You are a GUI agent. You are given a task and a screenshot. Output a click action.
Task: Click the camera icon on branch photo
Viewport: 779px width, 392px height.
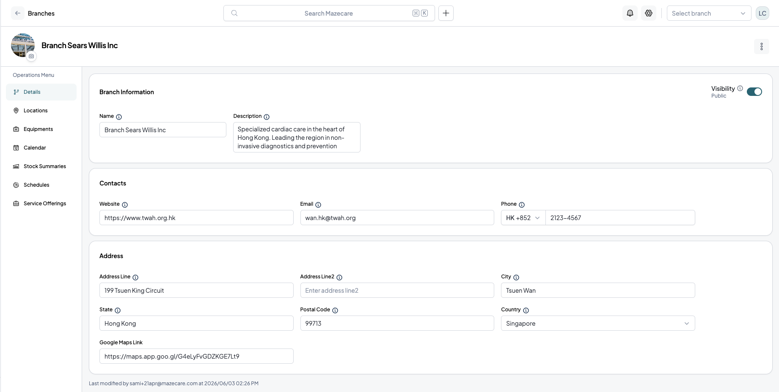(x=31, y=56)
